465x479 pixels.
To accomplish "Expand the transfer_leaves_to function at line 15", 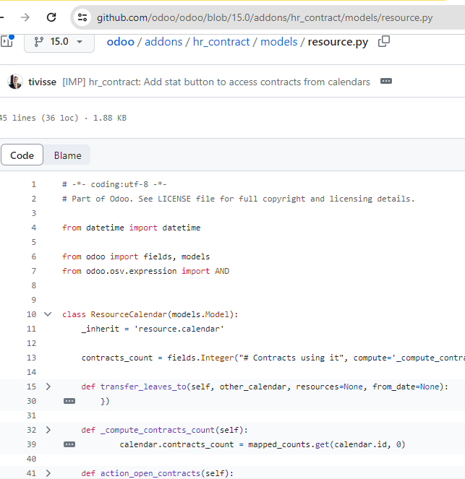I will coord(48,387).
